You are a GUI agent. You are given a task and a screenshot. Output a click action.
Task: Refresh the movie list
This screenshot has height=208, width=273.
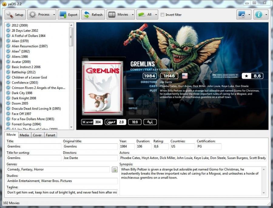point(93,15)
